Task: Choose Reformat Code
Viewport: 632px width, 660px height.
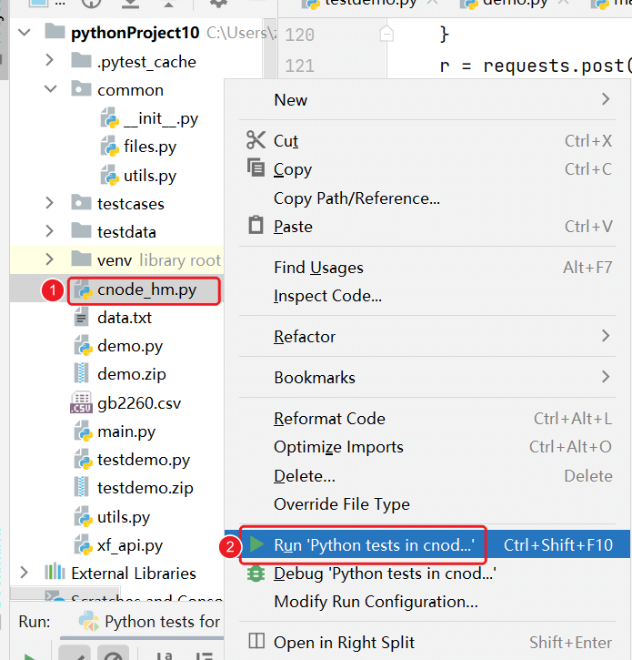Action: (x=427, y=419)
